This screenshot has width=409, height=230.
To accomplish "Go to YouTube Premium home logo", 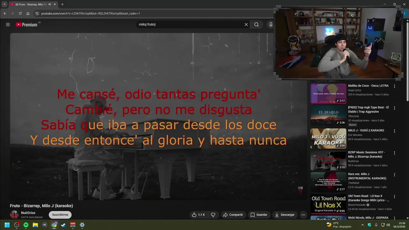I will tap(27, 25).
